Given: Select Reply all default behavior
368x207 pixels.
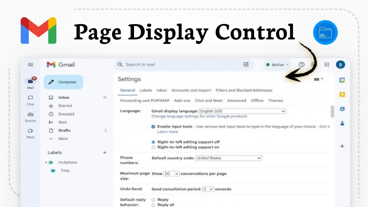Looking at the screenshot, I should [x=153, y=205].
